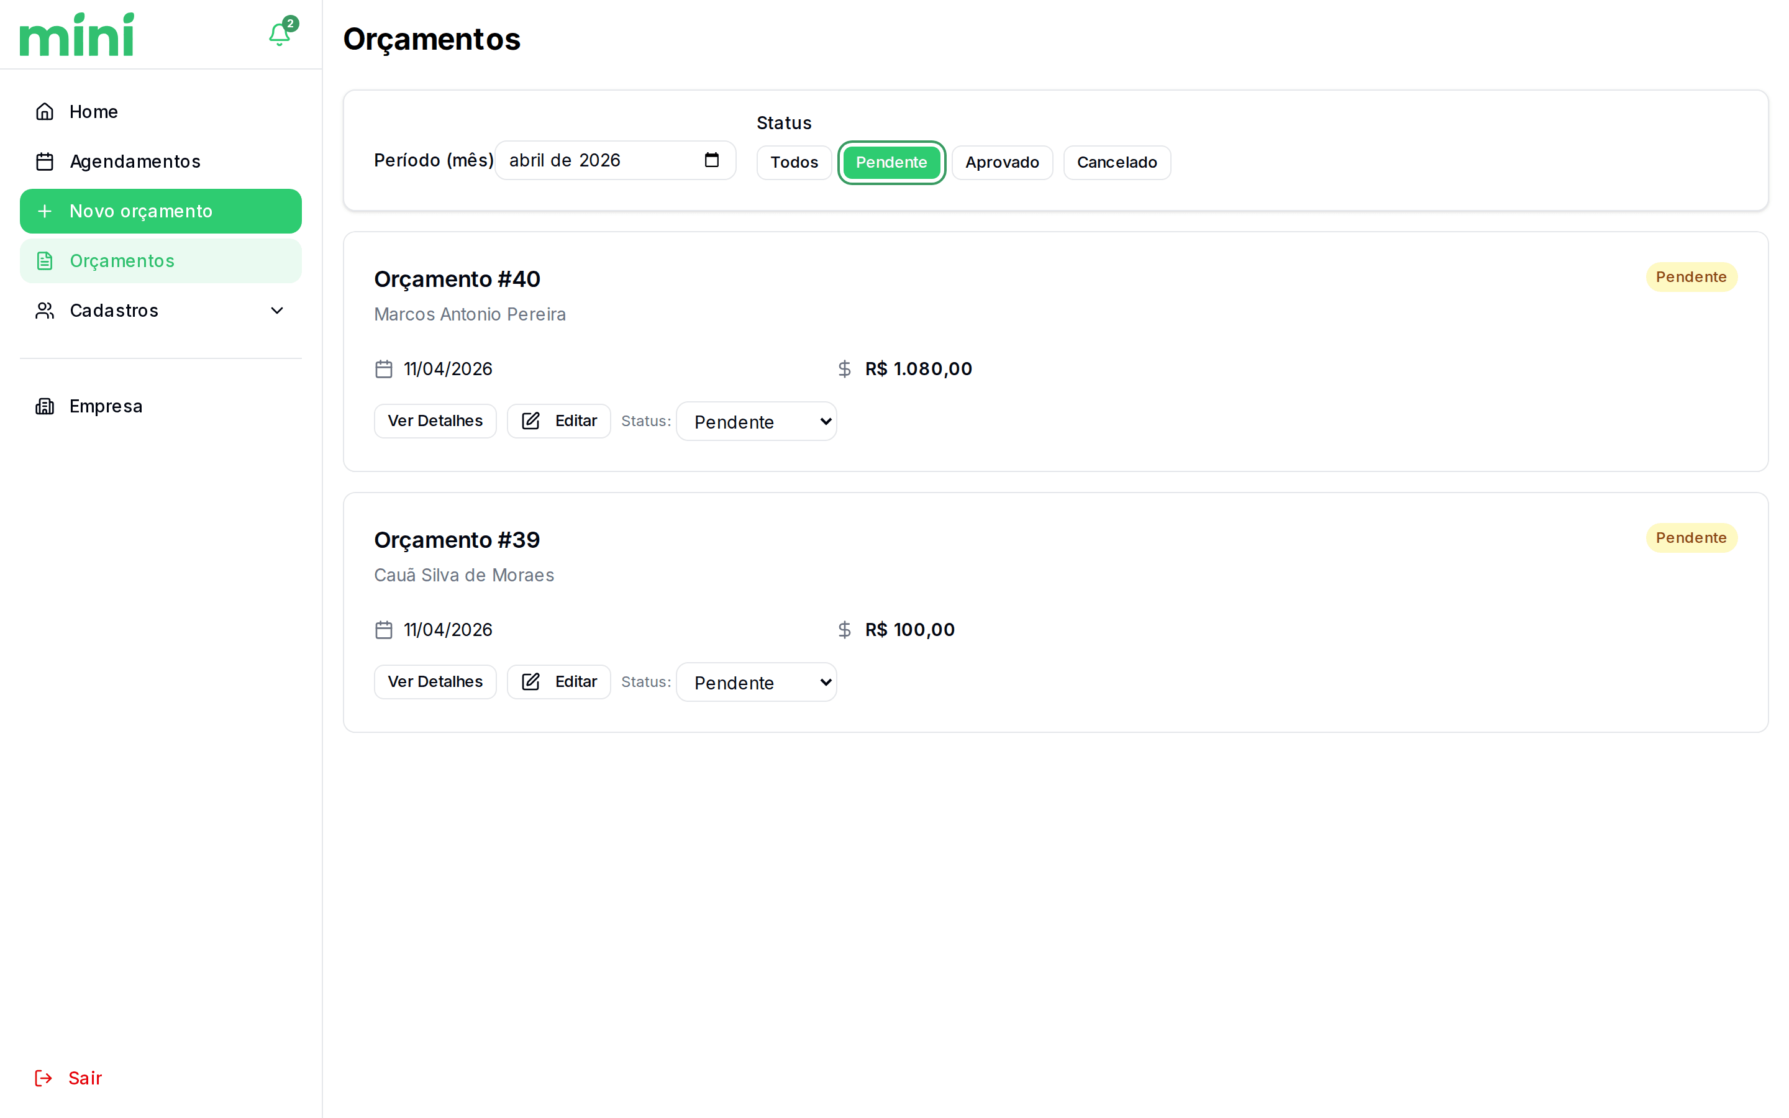The height and width of the screenshot is (1118, 1789).
Task: Select the Aprovado status filter
Action: point(1001,163)
